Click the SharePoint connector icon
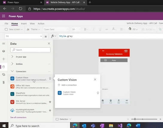163x128 pixels. pyautogui.click(x=12, y=94)
